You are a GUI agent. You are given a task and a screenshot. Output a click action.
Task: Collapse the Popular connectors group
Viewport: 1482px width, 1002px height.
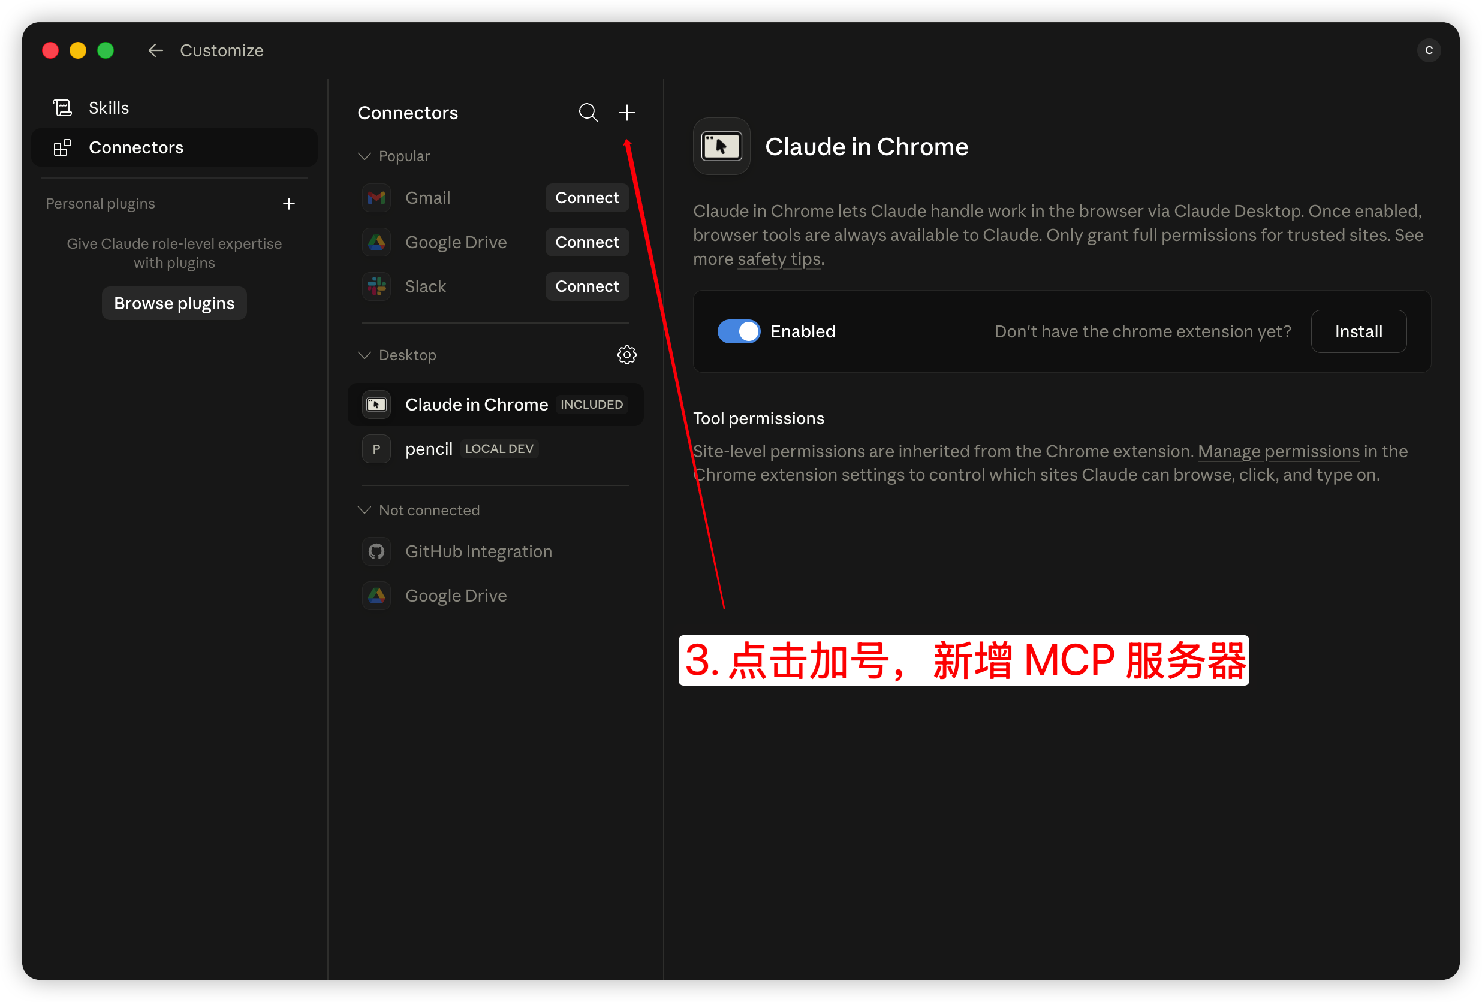pos(365,156)
